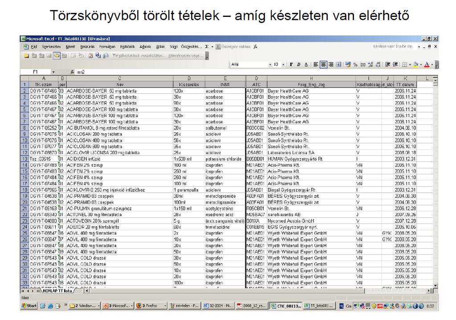Open the Formátum menu
This screenshot has width=456, height=320.
click(107, 47)
